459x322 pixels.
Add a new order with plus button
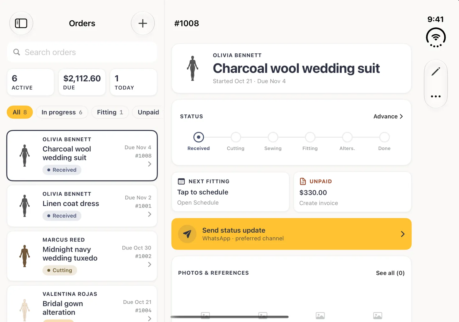click(143, 23)
